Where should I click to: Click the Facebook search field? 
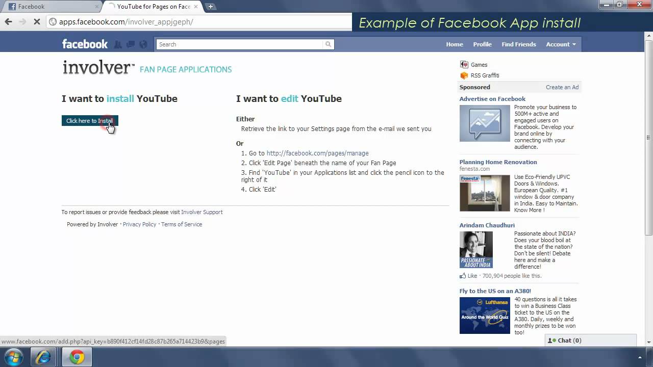tap(240, 44)
